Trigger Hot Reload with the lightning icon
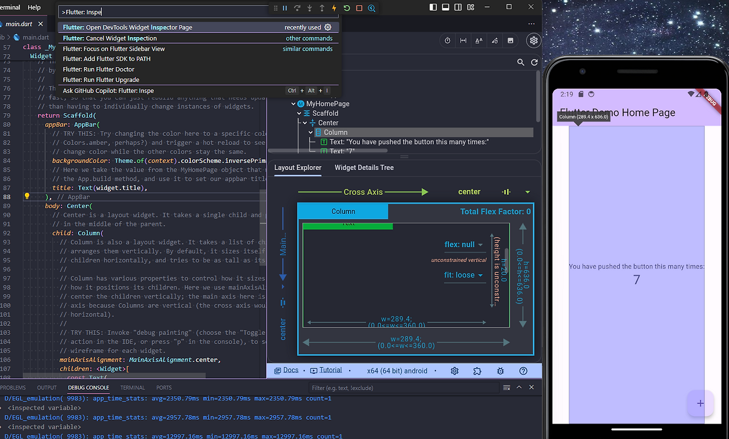Viewport: 729px width, 439px height. [x=334, y=8]
